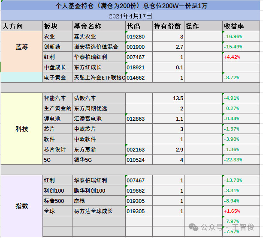The height and width of the screenshot is (238, 263).
Task: Click the 5G sector cell
Action: coord(57,160)
